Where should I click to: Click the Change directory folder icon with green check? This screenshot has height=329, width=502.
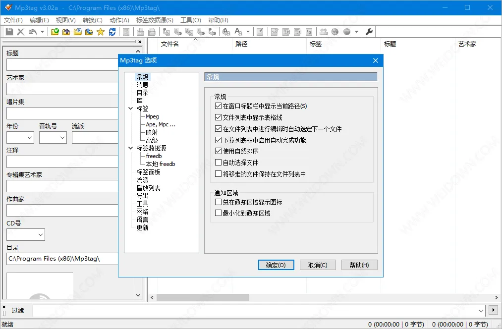pos(55,32)
